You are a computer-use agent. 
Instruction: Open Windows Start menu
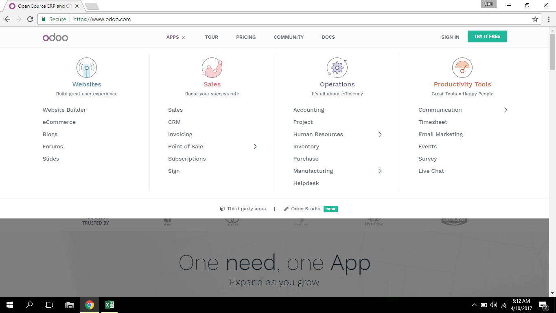click(10, 305)
